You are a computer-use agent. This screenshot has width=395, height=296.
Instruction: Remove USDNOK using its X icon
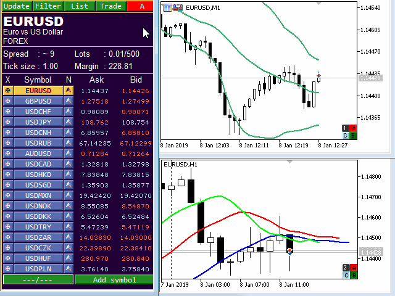8,206
